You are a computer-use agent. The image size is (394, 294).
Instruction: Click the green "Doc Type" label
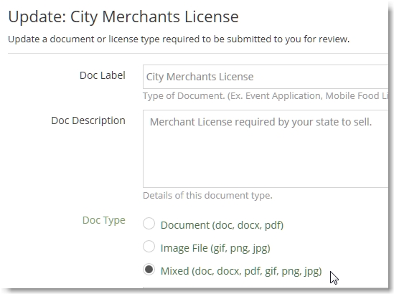[104, 220]
